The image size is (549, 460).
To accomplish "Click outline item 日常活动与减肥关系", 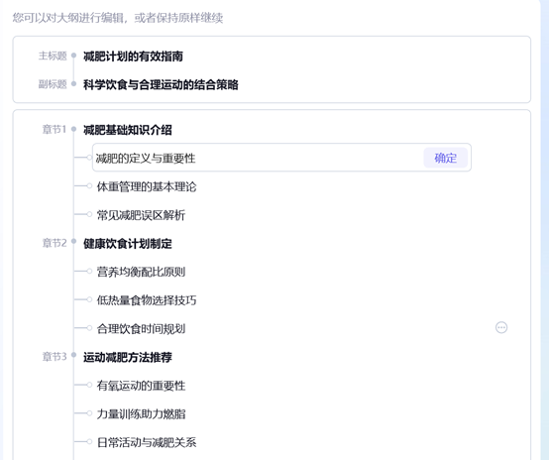I will (x=147, y=442).
